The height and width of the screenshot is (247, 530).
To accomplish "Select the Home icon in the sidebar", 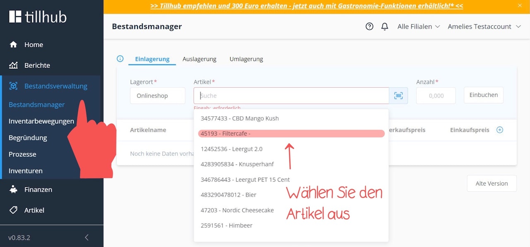I will [14, 44].
